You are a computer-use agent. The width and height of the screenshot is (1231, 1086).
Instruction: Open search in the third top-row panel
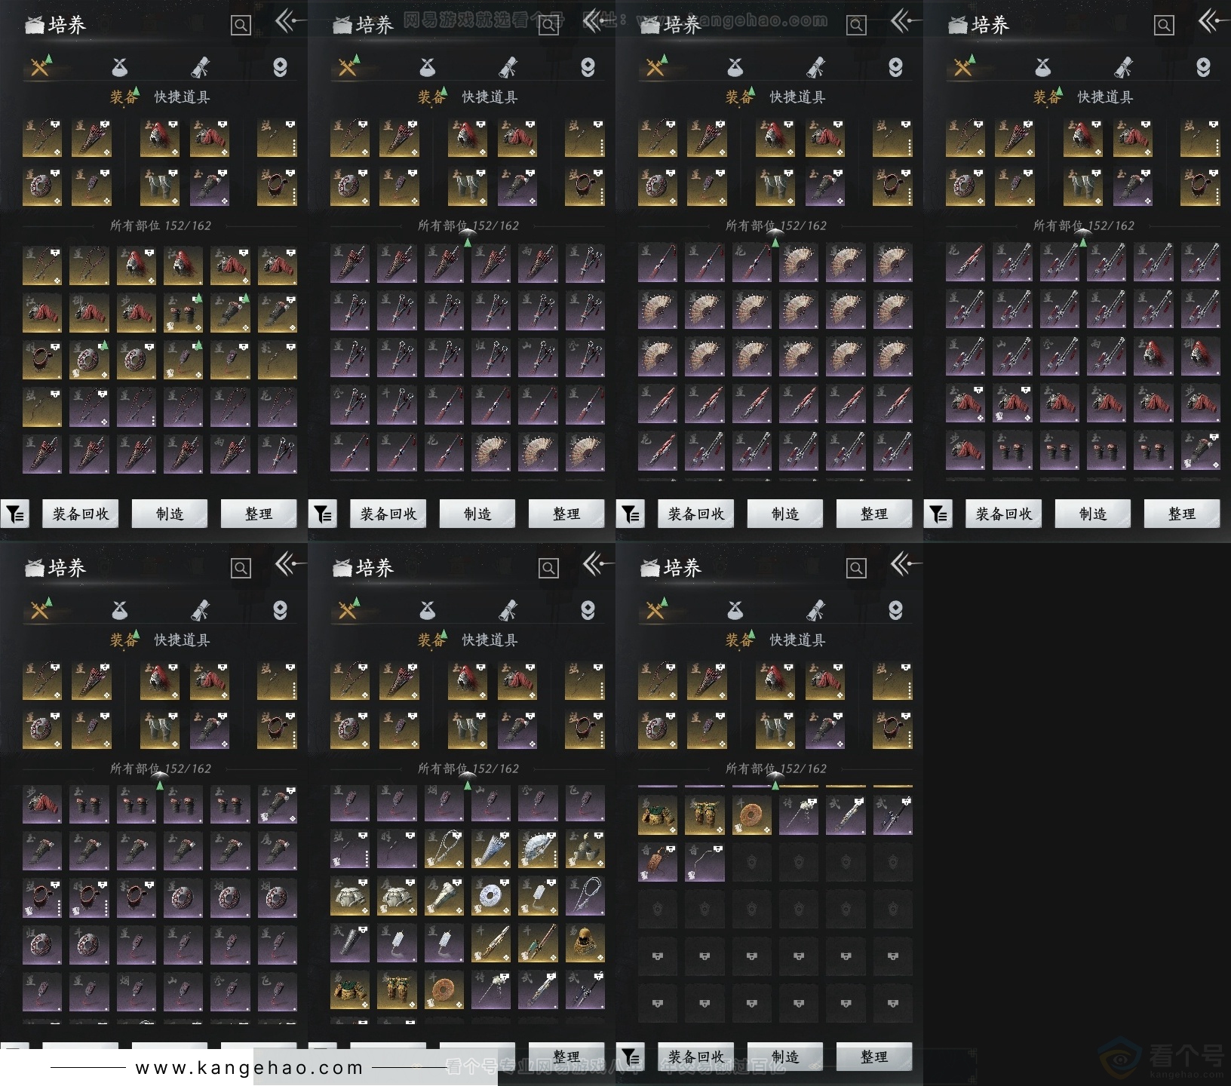[x=856, y=26]
